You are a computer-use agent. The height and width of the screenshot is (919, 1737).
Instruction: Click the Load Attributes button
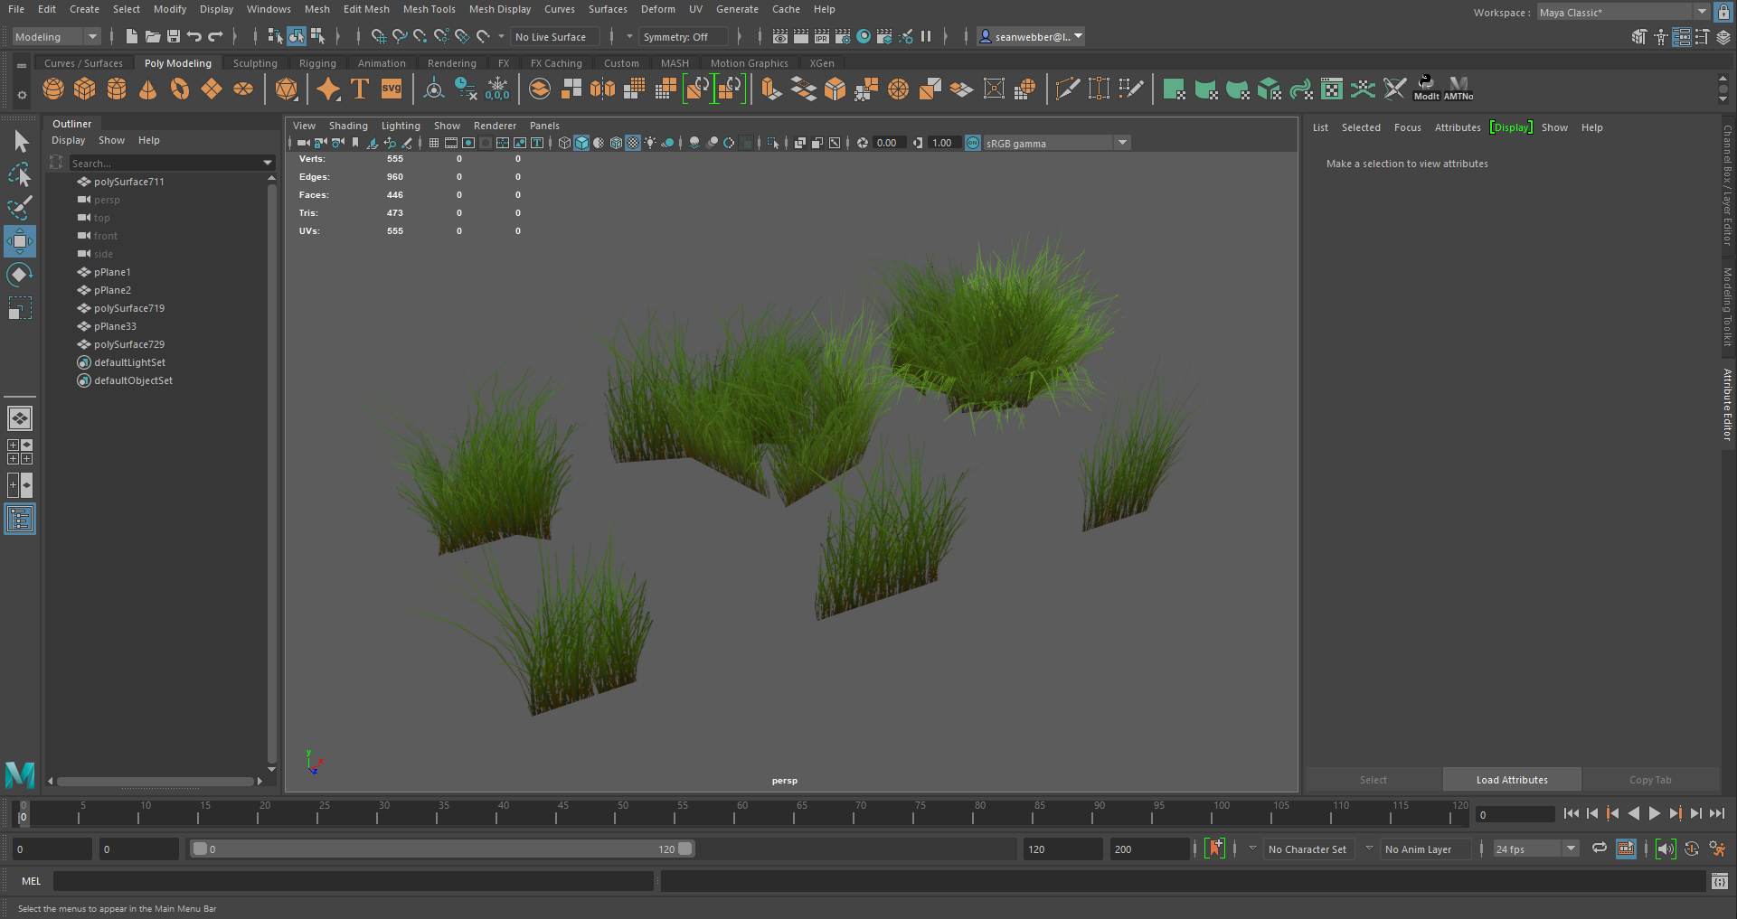pyautogui.click(x=1512, y=780)
